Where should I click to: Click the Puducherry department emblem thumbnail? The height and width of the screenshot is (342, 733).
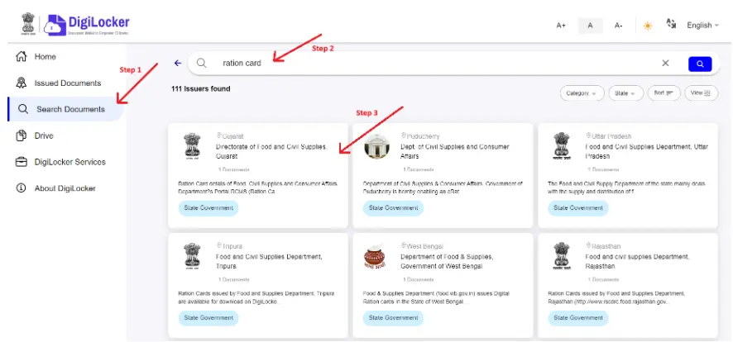click(376, 146)
